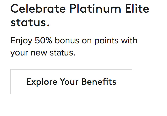Click the Explore Your Benefits button
The image size is (167, 116).
[x=71, y=82]
